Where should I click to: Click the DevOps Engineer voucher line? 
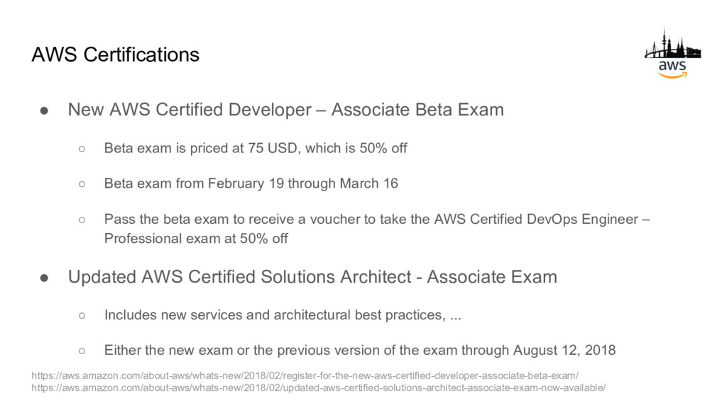click(x=377, y=219)
